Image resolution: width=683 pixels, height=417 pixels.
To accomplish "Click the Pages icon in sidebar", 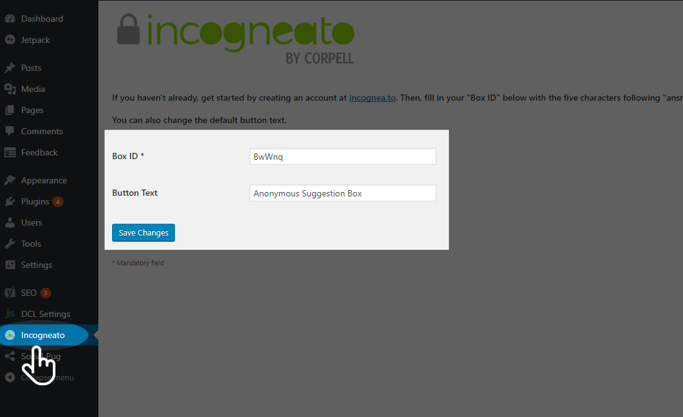I will pyautogui.click(x=10, y=110).
